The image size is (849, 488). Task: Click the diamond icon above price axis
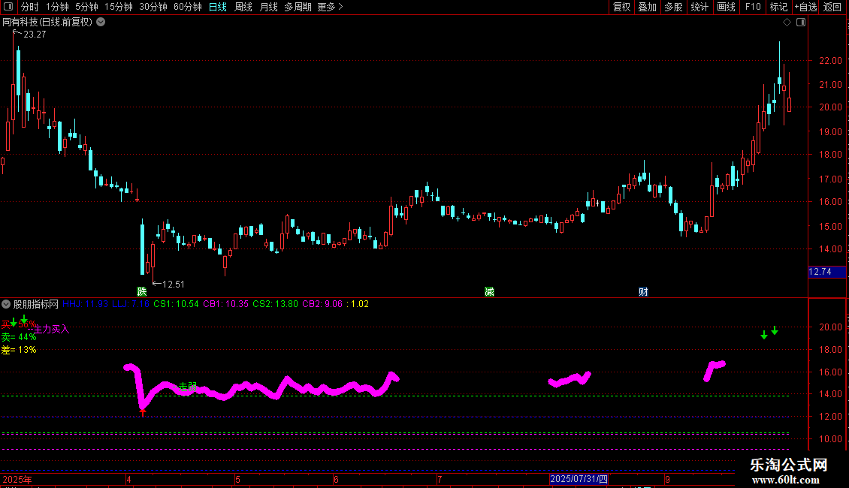click(x=787, y=23)
